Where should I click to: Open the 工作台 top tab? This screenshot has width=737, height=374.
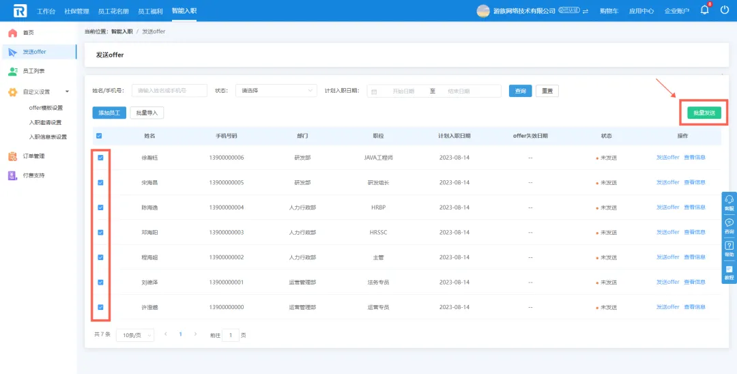coord(46,11)
